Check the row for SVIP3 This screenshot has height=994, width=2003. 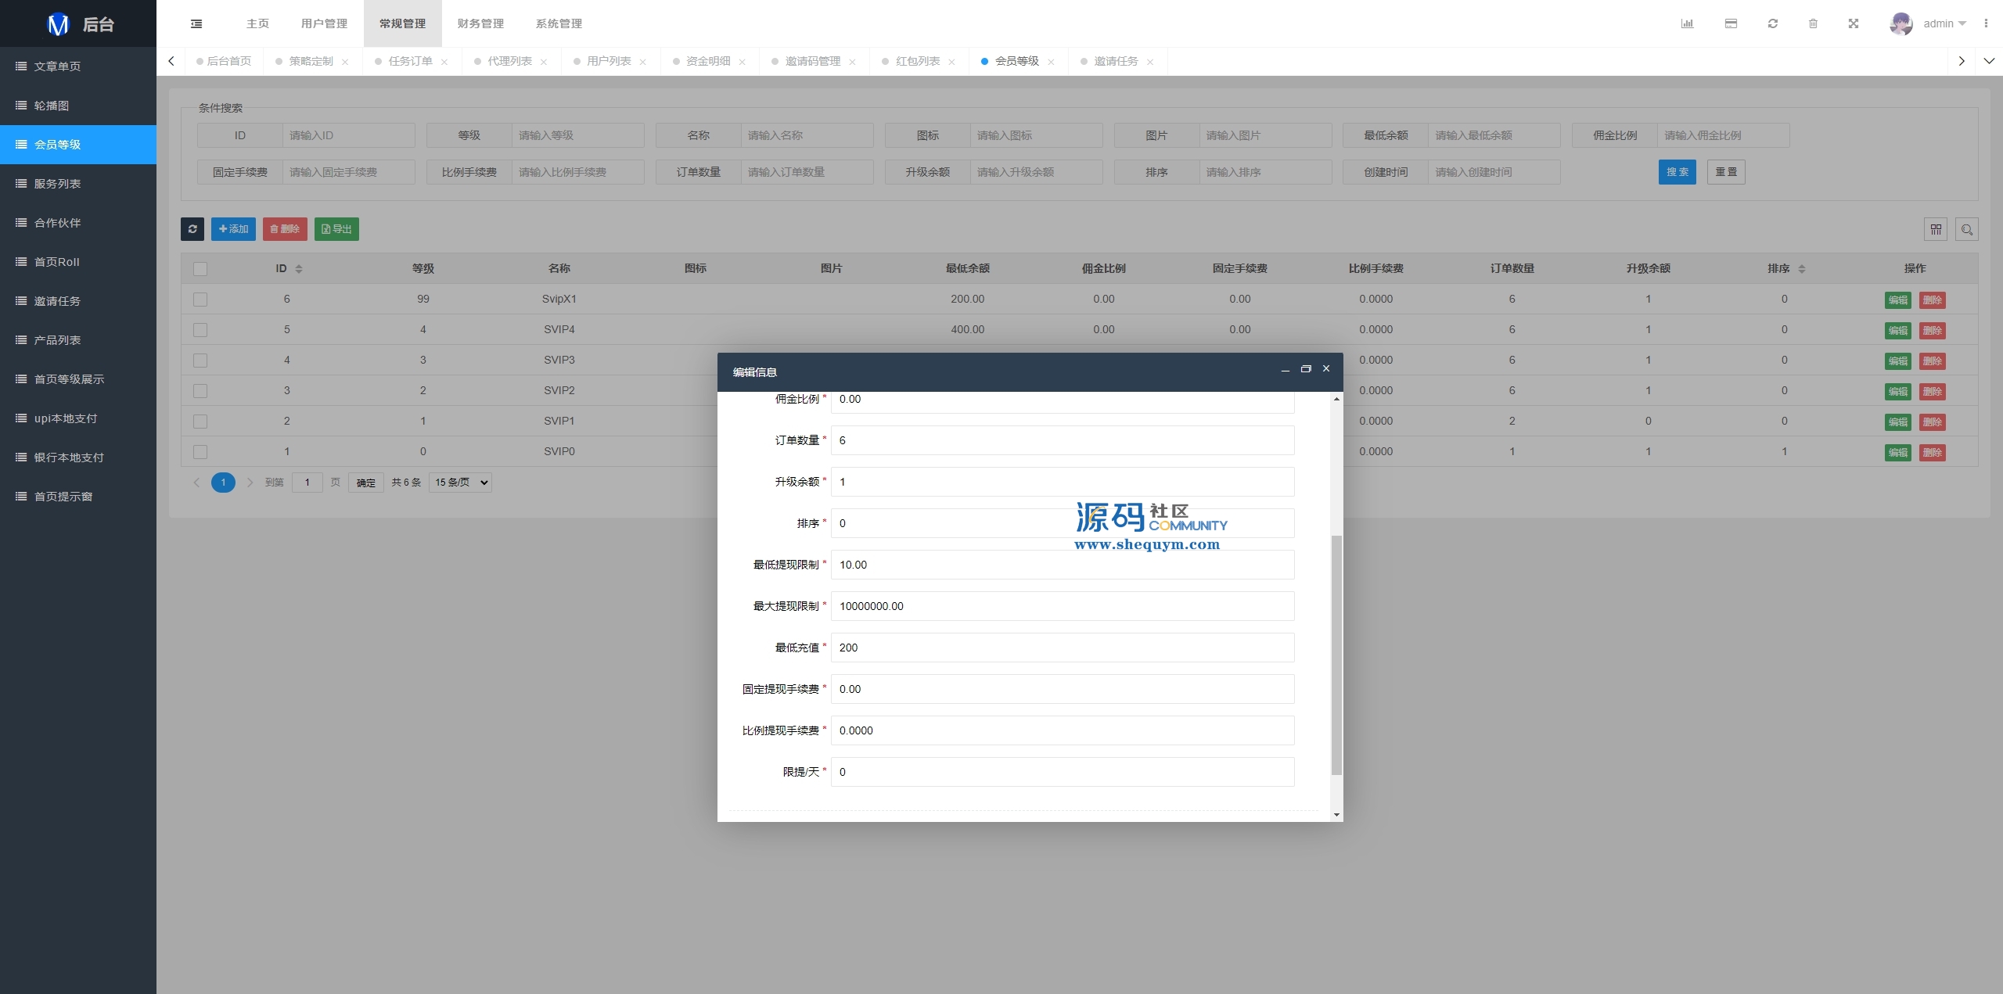pyautogui.click(x=200, y=361)
